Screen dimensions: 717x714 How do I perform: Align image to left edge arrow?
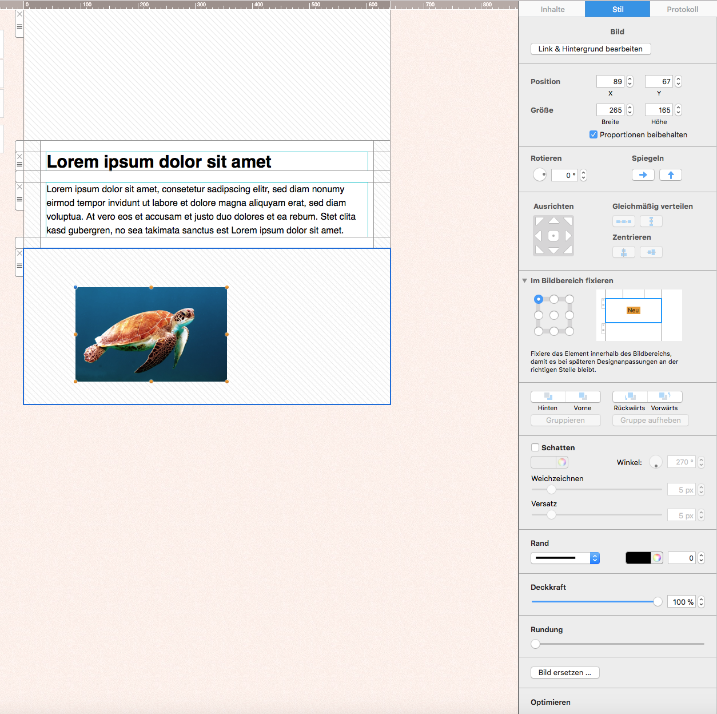[x=538, y=236]
